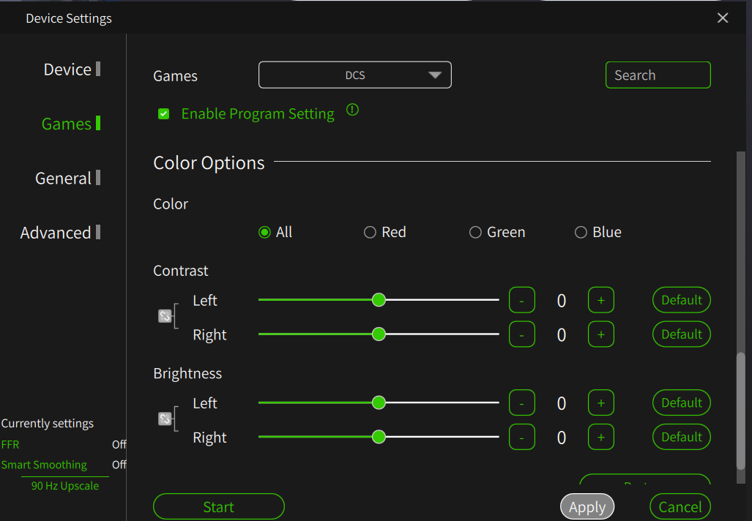Go to the General tab
Viewport: 752px width, 521px height.
click(63, 179)
